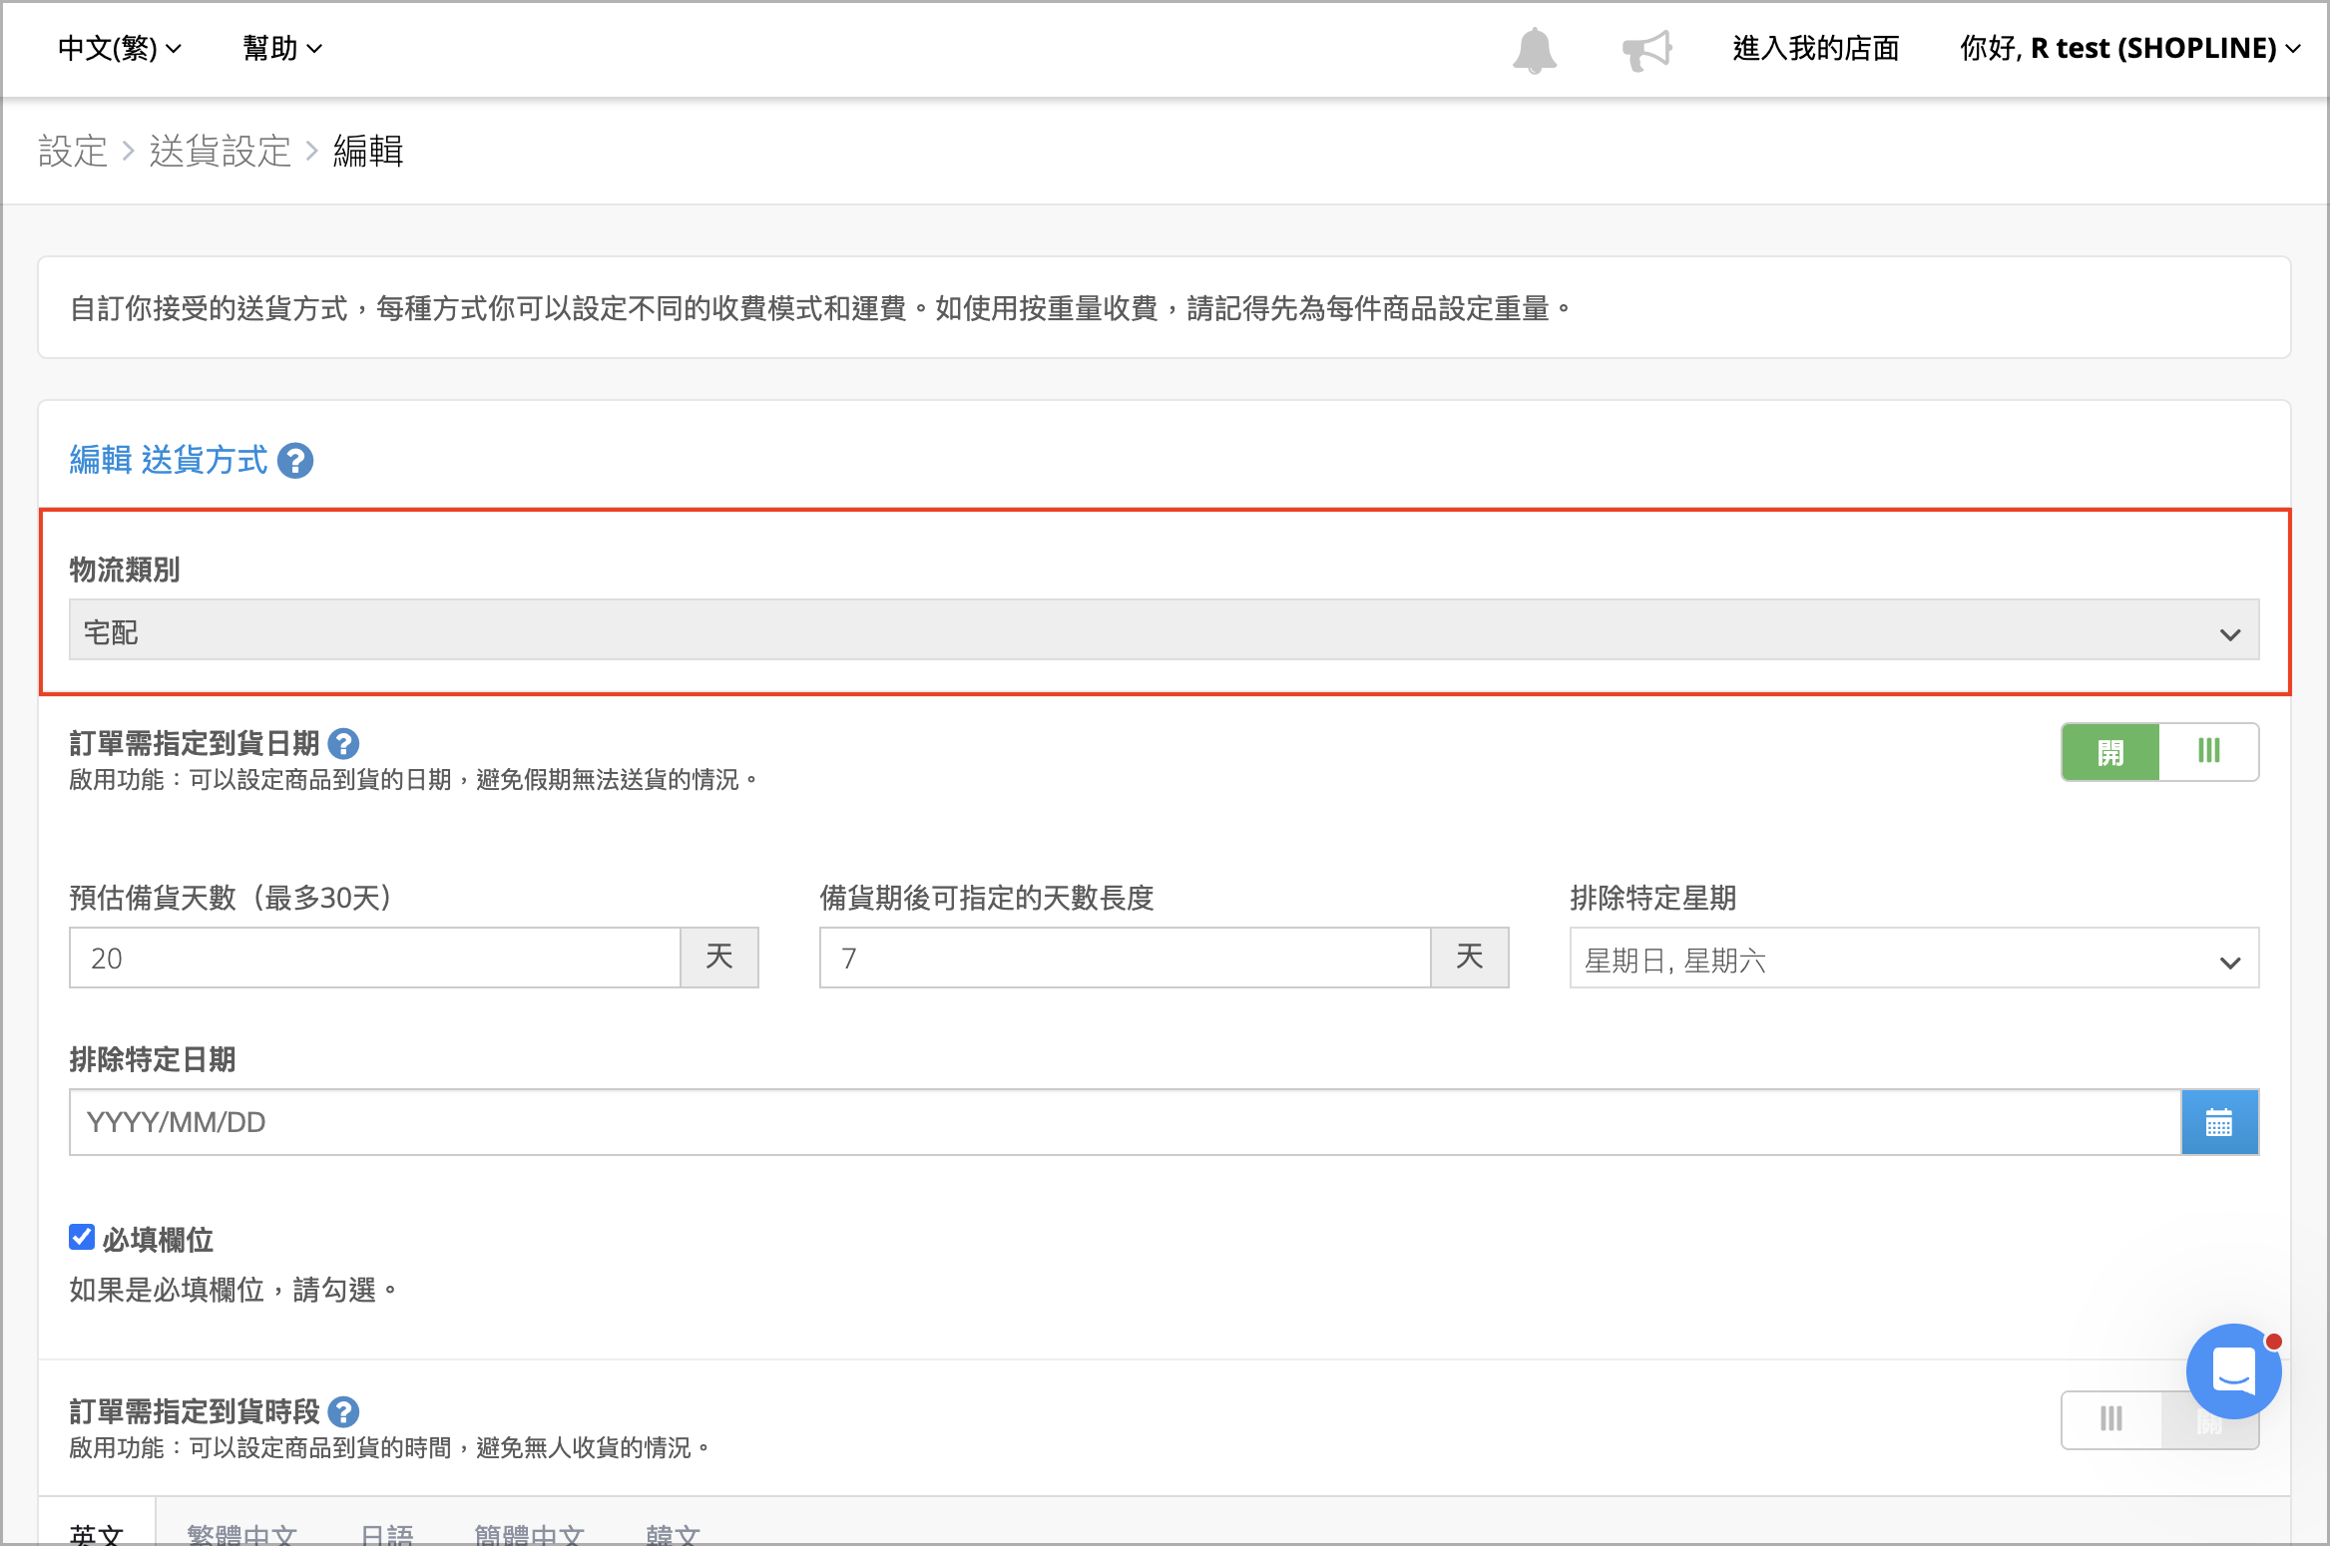Click the 備貨期後可指定的天數長度 input with 7
The height and width of the screenshot is (1546, 2330).
1126,958
